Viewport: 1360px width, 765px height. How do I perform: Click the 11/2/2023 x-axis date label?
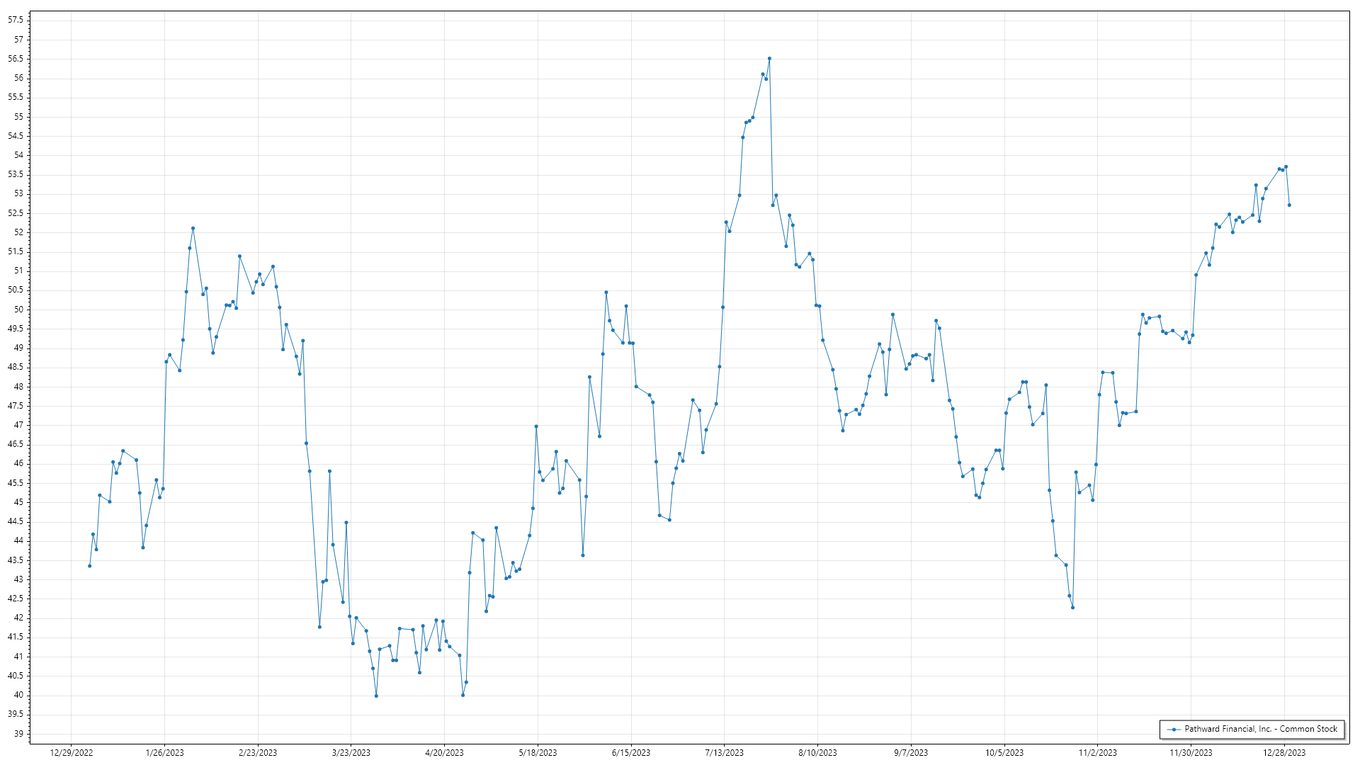coord(1097,753)
